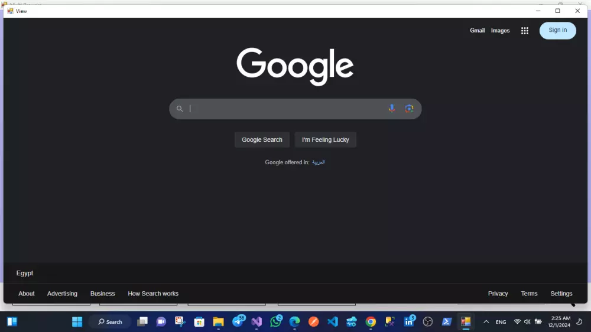Open Microsoft Store from the taskbar
591x332 pixels.
coord(199,322)
